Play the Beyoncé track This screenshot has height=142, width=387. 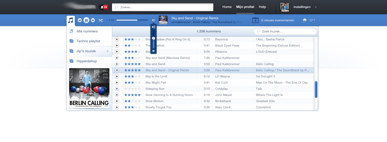tap(117, 39)
